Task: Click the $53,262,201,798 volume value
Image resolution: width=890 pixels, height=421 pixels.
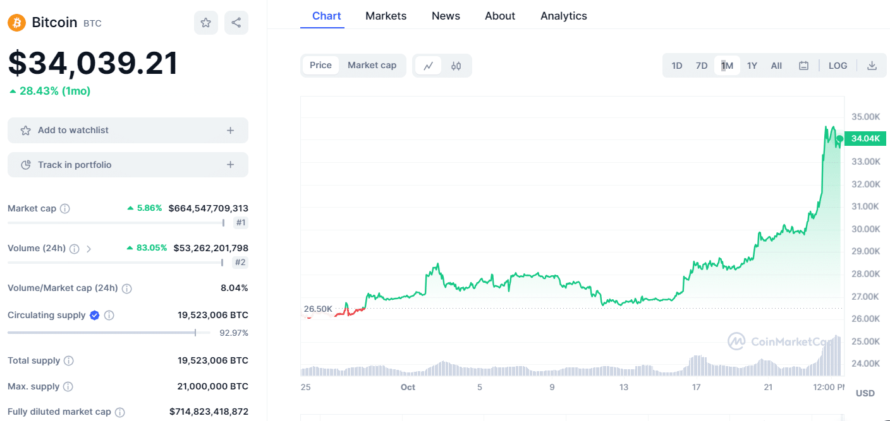Action: [211, 248]
